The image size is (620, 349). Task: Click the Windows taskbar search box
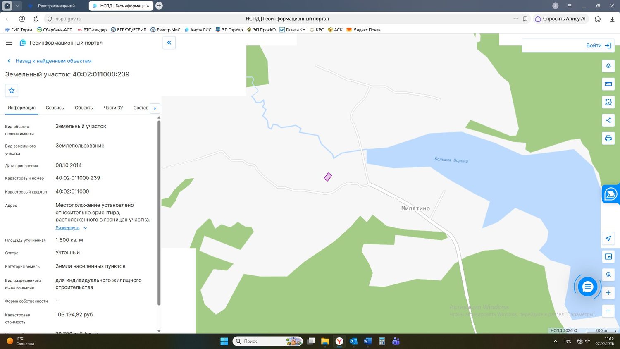click(267, 341)
